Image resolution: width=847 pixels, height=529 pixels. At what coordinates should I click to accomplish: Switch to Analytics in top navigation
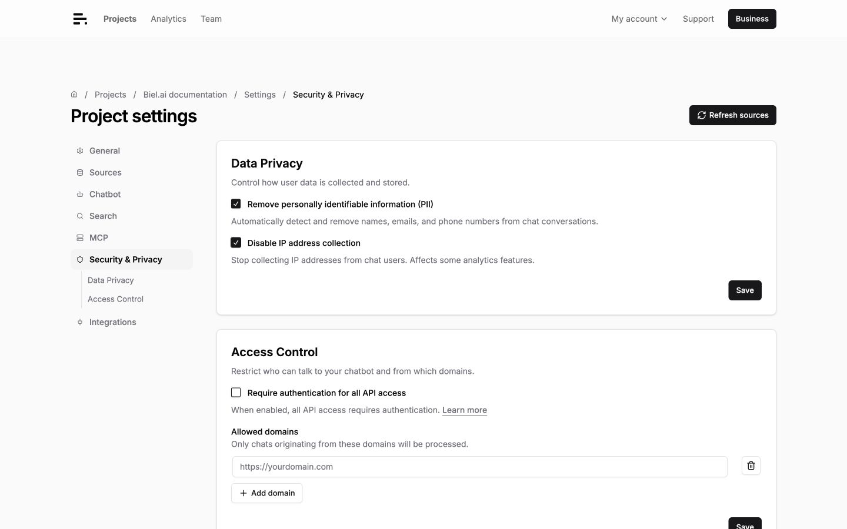click(168, 19)
